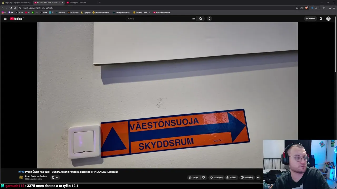Open the Epidemia (1995) bookmark
Image resolution: width=337 pixels, height=189 pixels.
point(142,12)
